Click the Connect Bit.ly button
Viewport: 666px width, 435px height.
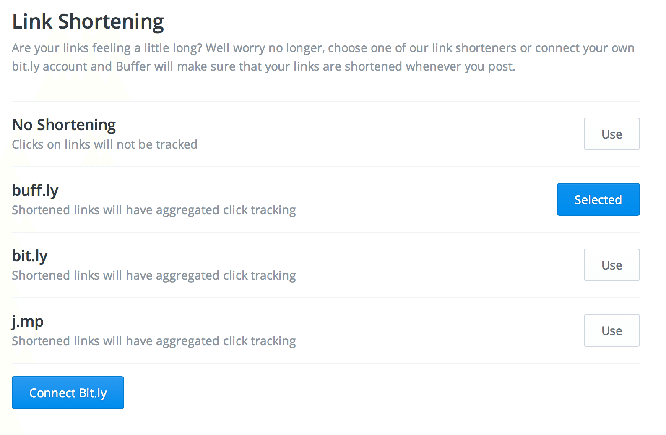click(x=68, y=393)
